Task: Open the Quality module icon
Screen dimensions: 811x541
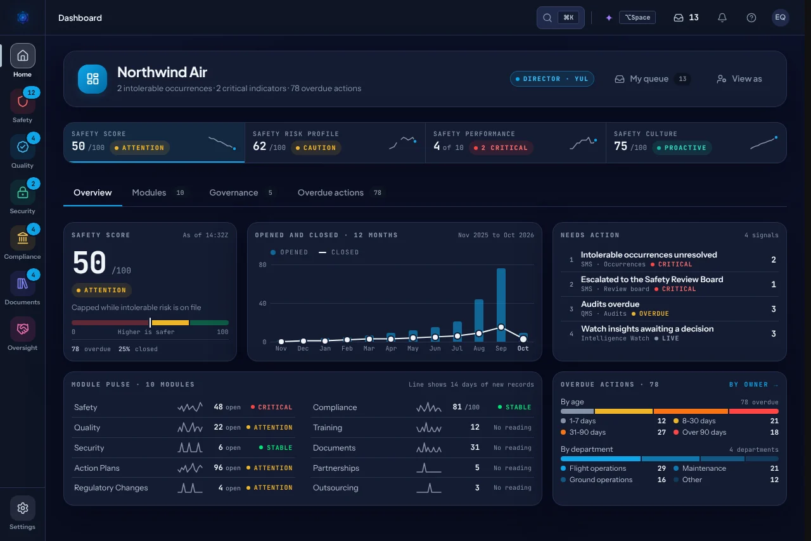Action: (x=22, y=147)
